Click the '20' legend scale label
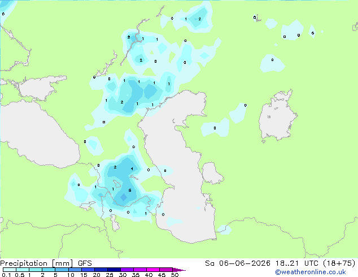Screen dimensions: 358x277 coord(97,275)
